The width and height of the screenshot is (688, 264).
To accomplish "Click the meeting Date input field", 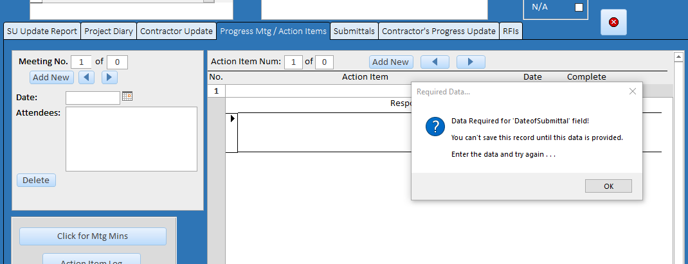I will tap(93, 98).
